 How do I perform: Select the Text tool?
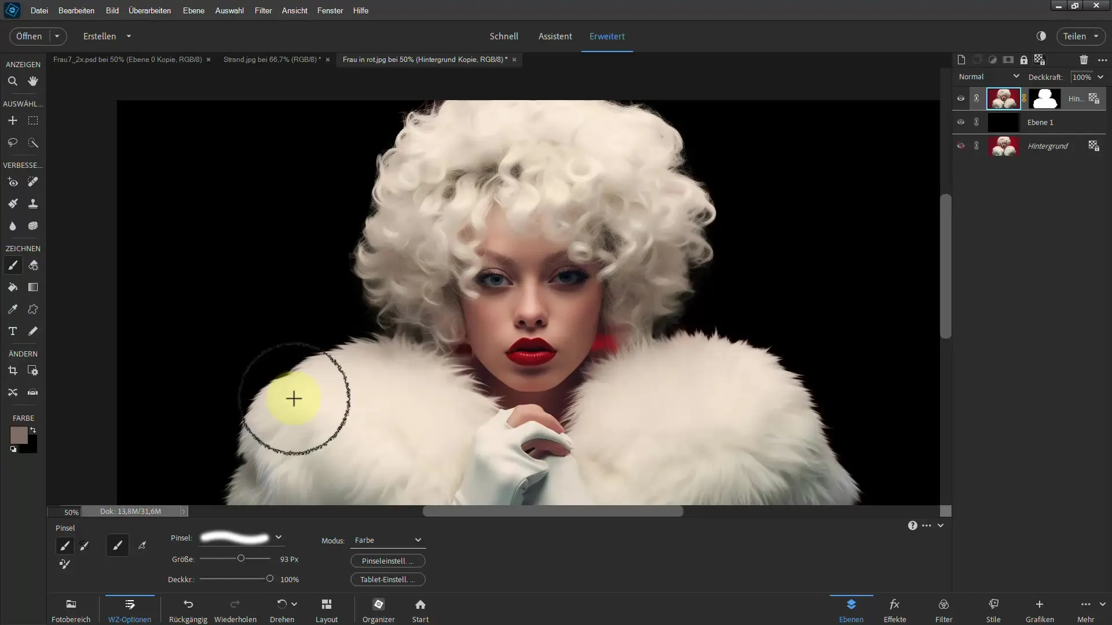[12, 331]
